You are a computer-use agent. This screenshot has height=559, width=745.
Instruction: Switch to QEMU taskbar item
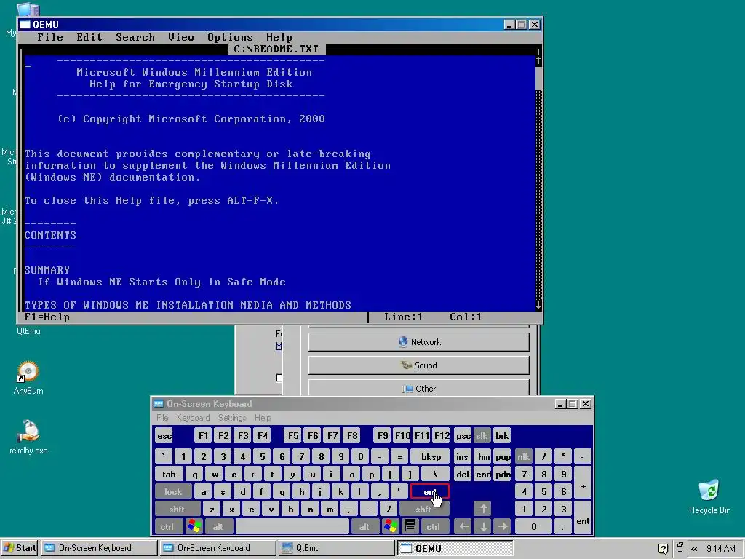click(x=455, y=548)
